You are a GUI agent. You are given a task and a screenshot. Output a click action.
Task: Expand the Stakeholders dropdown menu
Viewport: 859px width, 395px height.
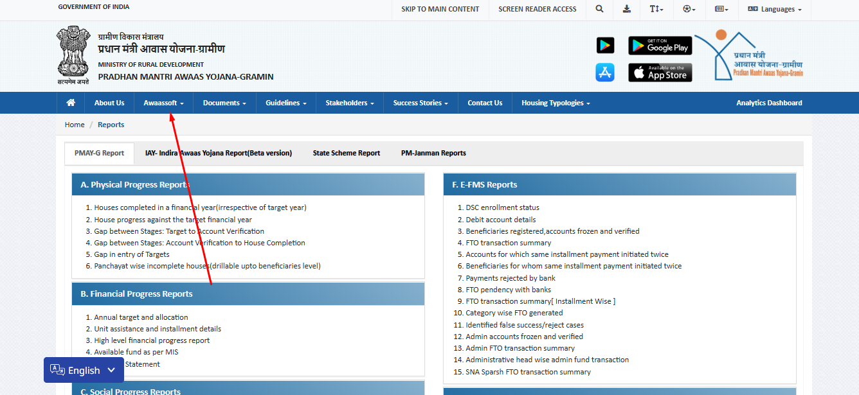(x=349, y=103)
